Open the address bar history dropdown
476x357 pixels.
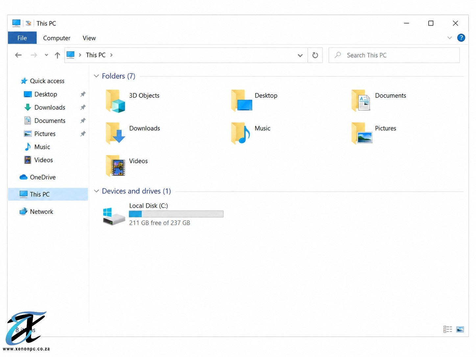pyautogui.click(x=300, y=55)
